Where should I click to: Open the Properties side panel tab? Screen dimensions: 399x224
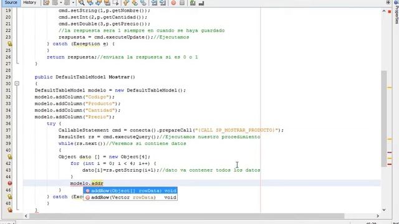click(x=397, y=12)
